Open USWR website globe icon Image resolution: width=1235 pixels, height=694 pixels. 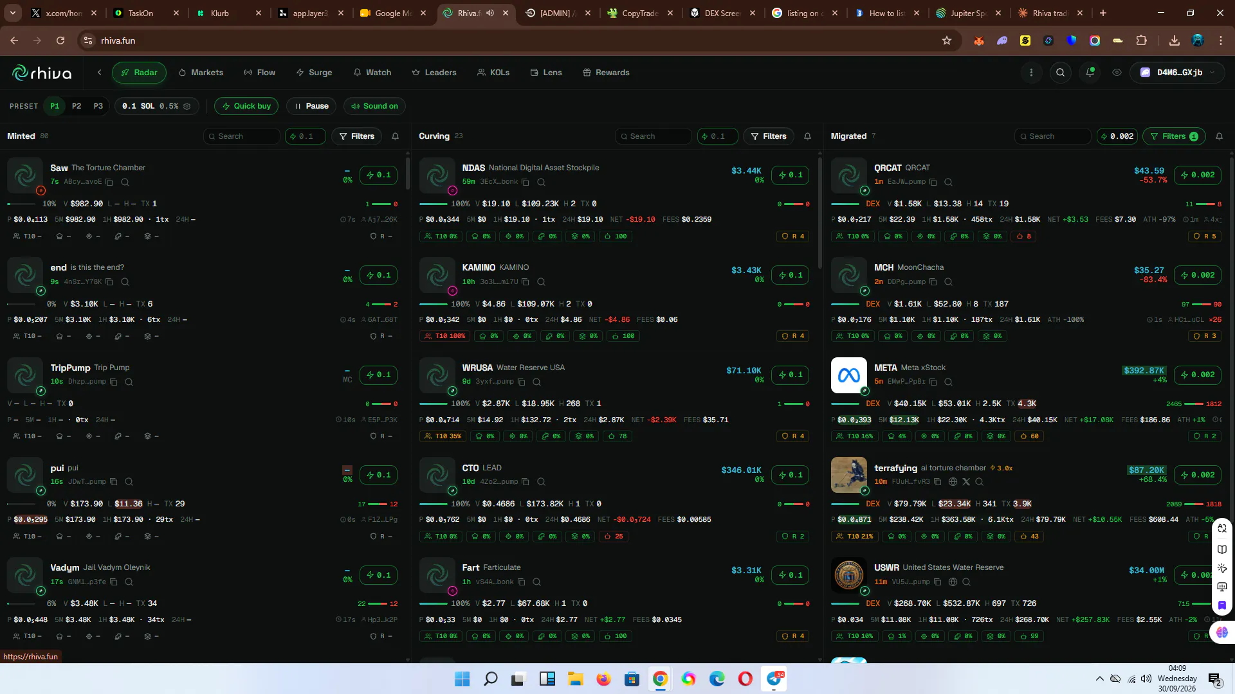953,582
